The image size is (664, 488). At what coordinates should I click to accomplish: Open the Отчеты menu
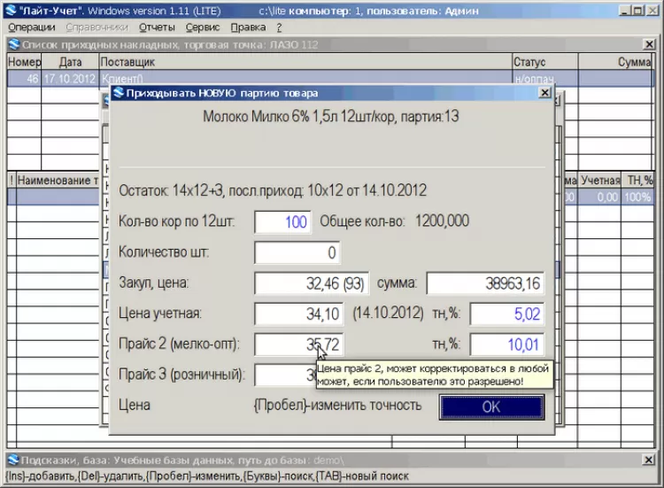[157, 27]
